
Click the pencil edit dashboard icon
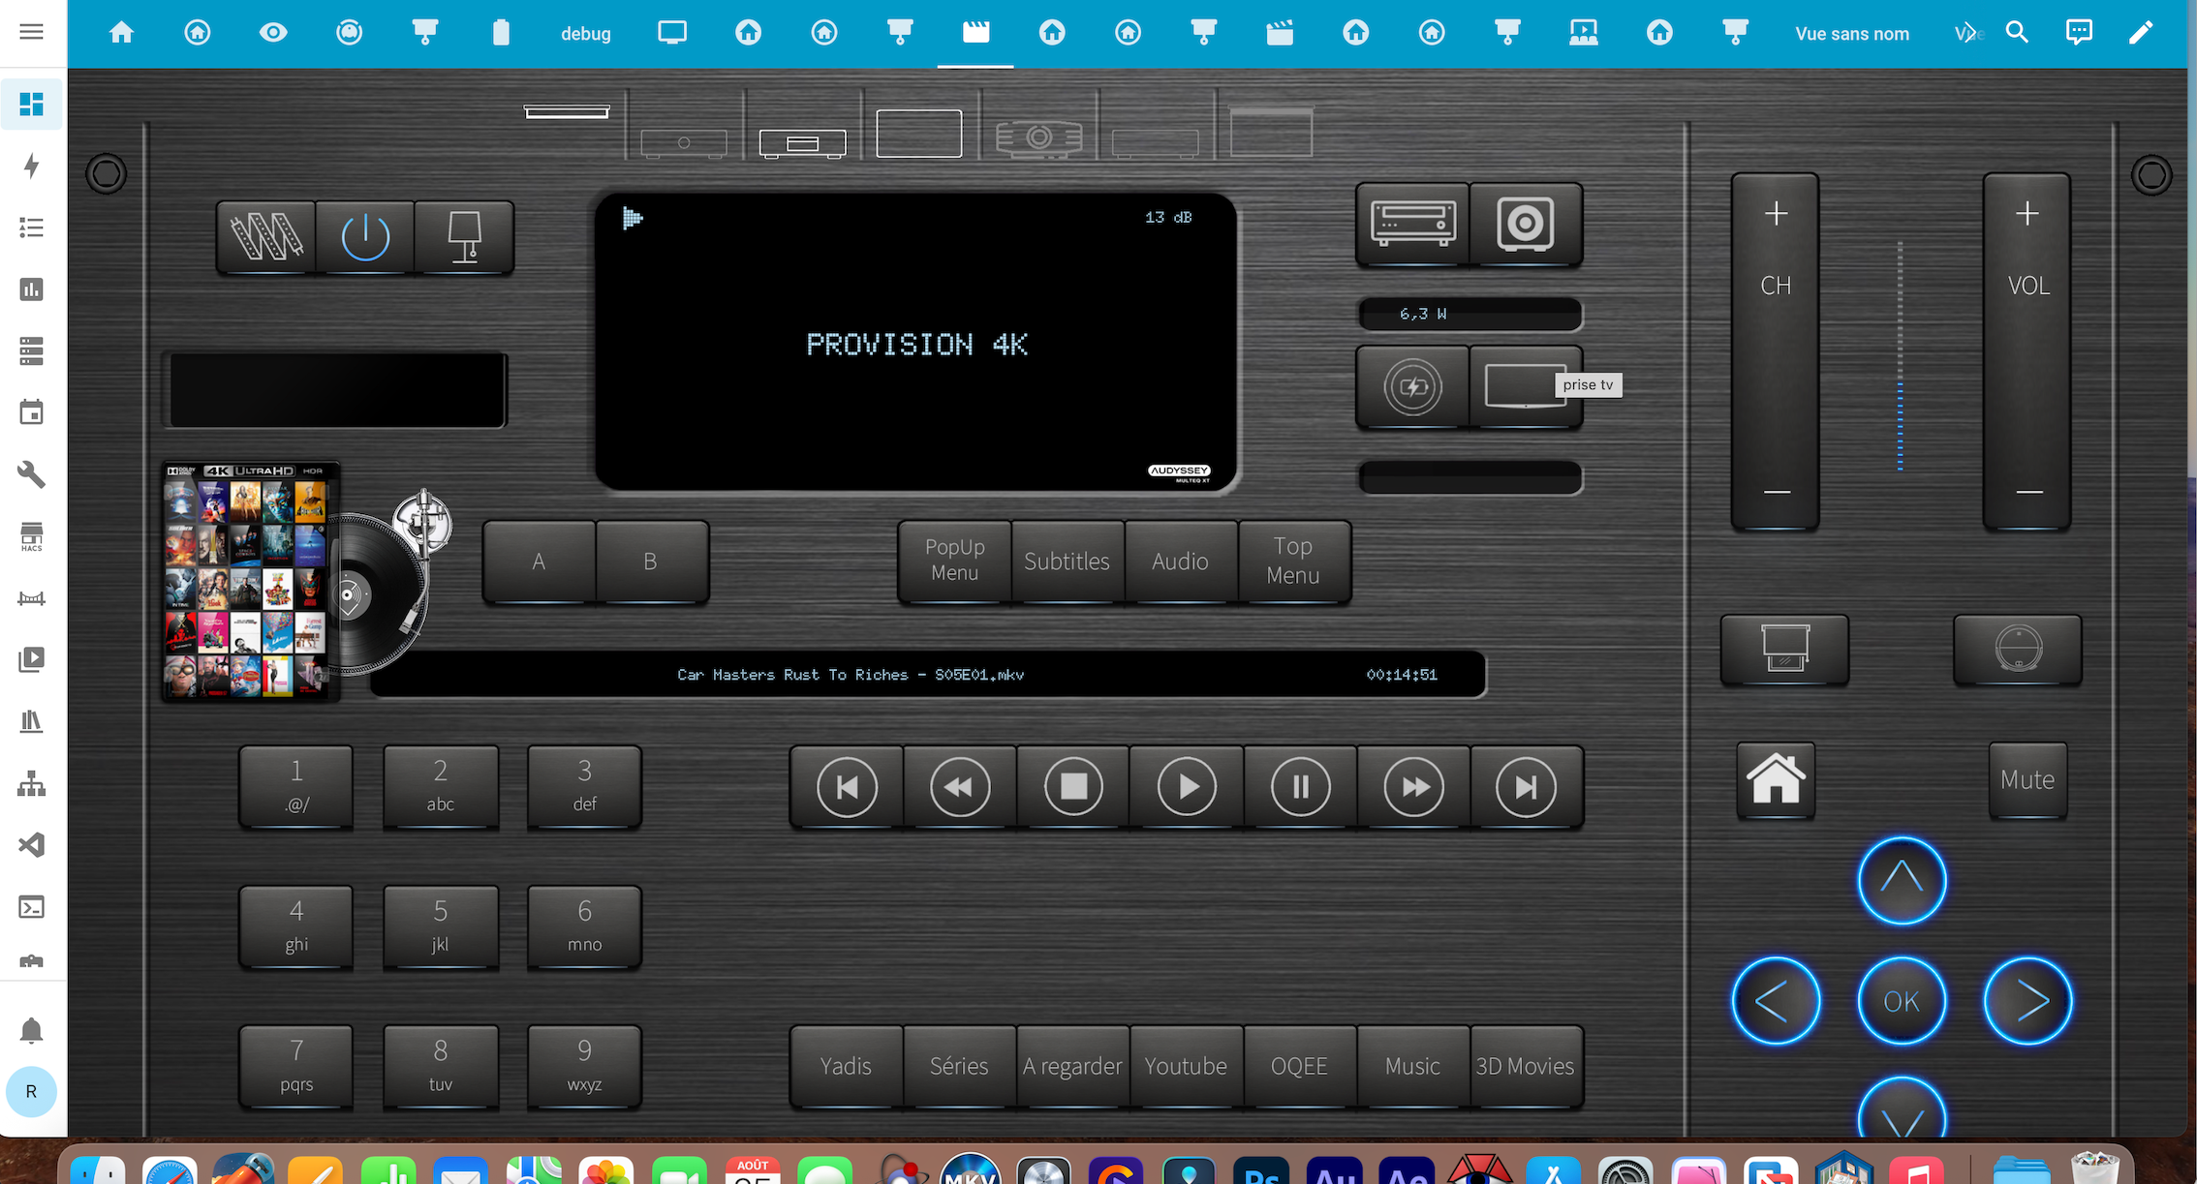2141,33
